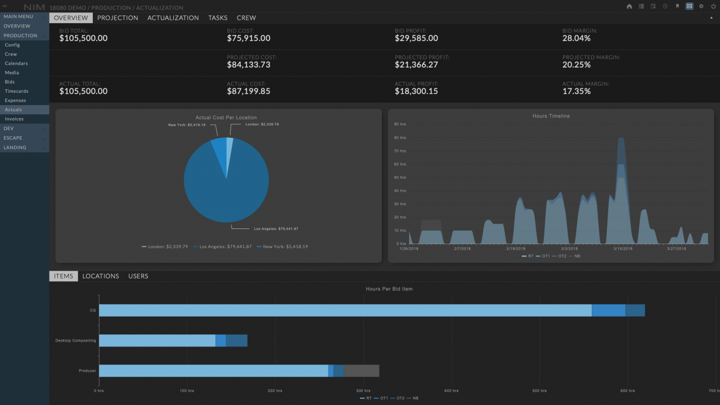The image size is (720, 405).
Task: Click the power logout icon
Action: click(713, 7)
